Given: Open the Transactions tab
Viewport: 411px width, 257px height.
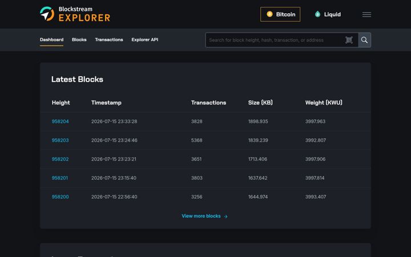Looking at the screenshot, I should coord(109,39).
